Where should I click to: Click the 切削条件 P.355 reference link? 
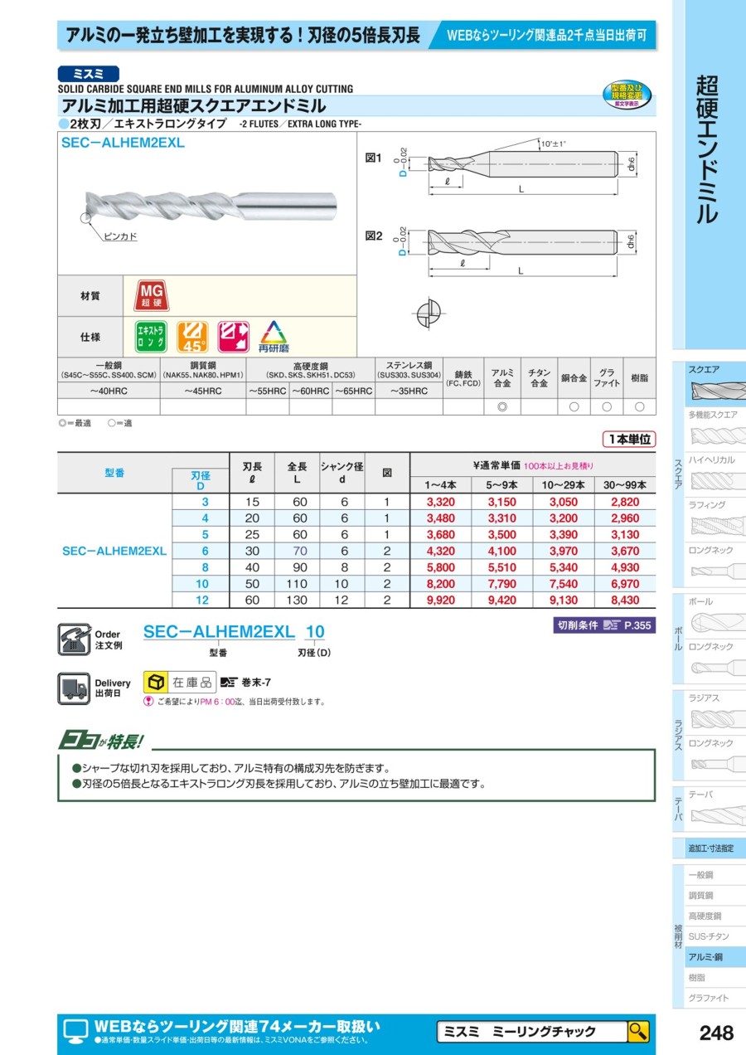tap(603, 625)
